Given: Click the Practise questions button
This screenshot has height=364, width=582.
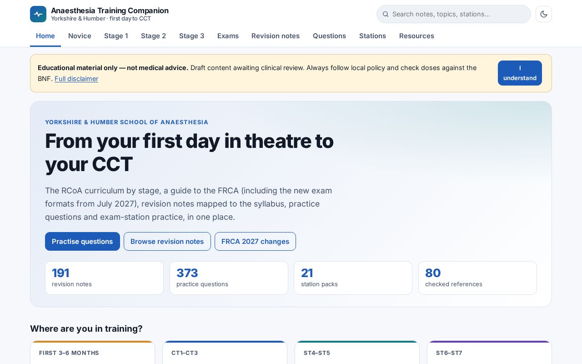Looking at the screenshot, I should coord(82,241).
